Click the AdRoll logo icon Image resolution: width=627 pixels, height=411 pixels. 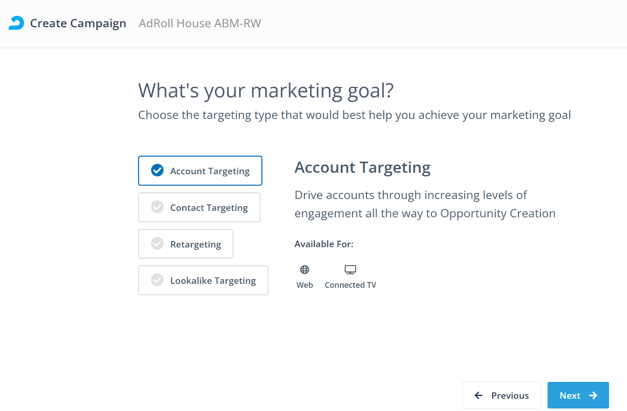(16, 23)
